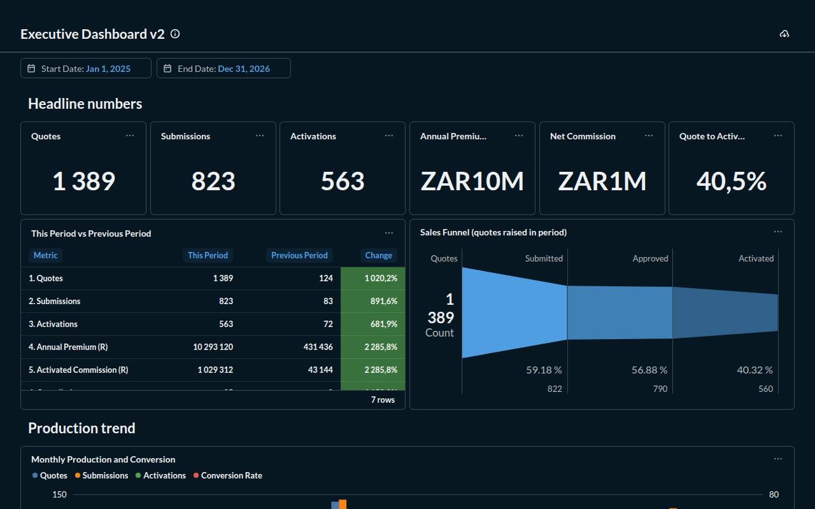Open the Quotes card options menu
The height and width of the screenshot is (509, 815).
tap(130, 136)
